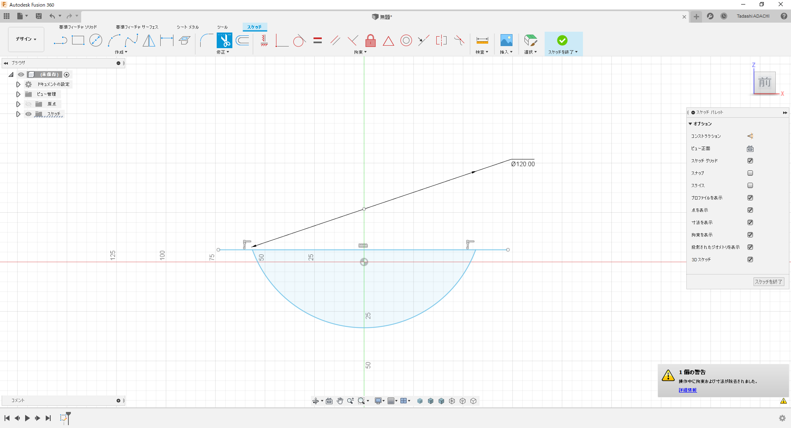Viewport: 791px width, 428px height.
Task: Apply the Perpendicular constraint
Action: point(353,40)
